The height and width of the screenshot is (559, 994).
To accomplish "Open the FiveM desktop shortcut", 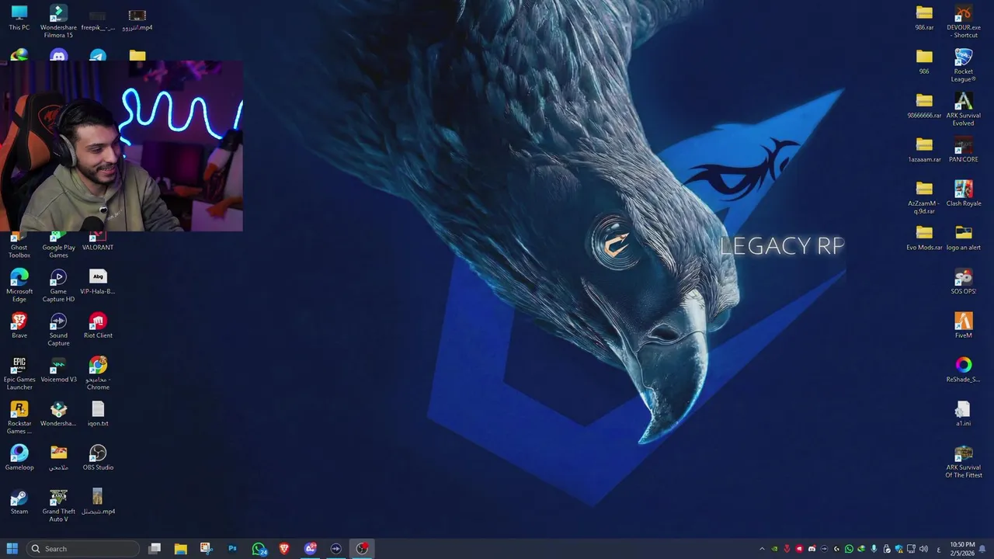I will click(x=964, y=326).
